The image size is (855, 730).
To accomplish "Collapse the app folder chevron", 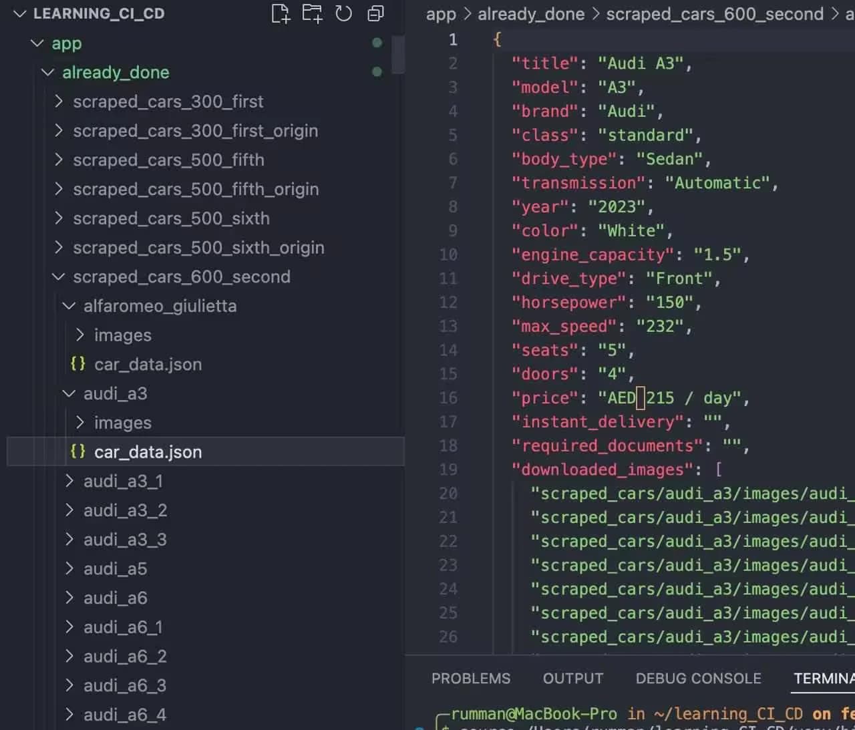I will coord(37,43).
